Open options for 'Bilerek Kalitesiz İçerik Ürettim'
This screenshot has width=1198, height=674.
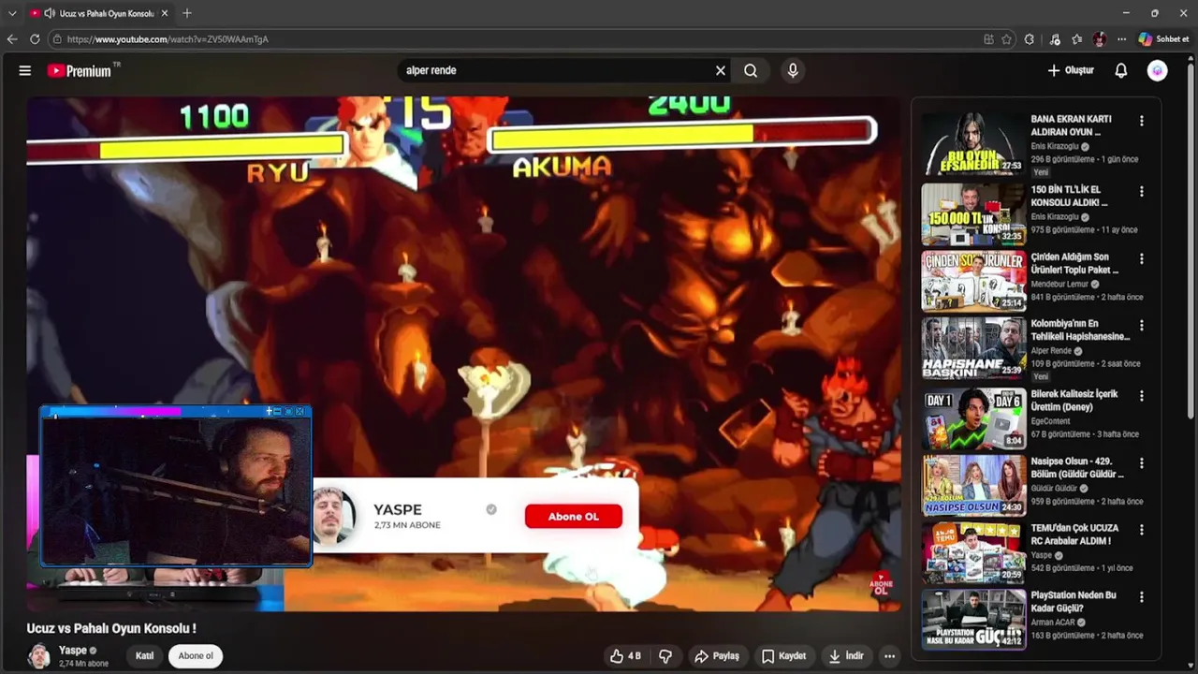1141,396
